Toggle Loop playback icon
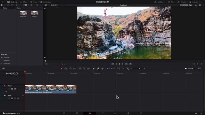The image size is (205, 115). [x=130, y=64]
